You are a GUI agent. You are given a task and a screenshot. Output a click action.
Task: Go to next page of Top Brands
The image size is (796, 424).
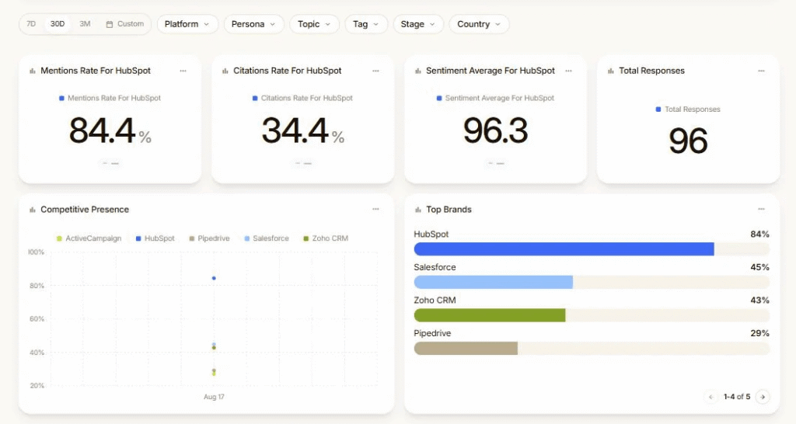(x=763, y=397)
